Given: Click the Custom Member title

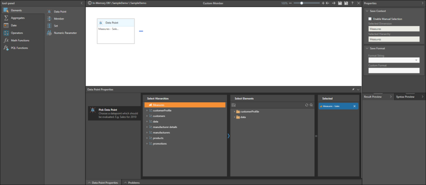Looking at the screenshot, I should [x=213, y=3].
